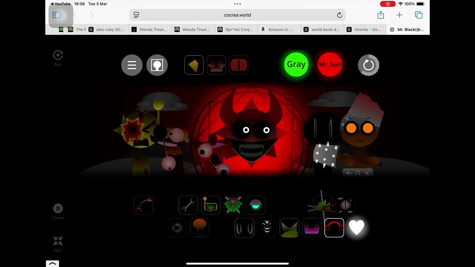The image size is (475, 267).
Task: Pick the olive cat-ears grass icon
Action: [x=289, y=228]
